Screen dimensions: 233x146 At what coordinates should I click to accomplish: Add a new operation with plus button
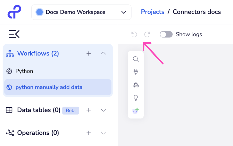tap(89, 133)
